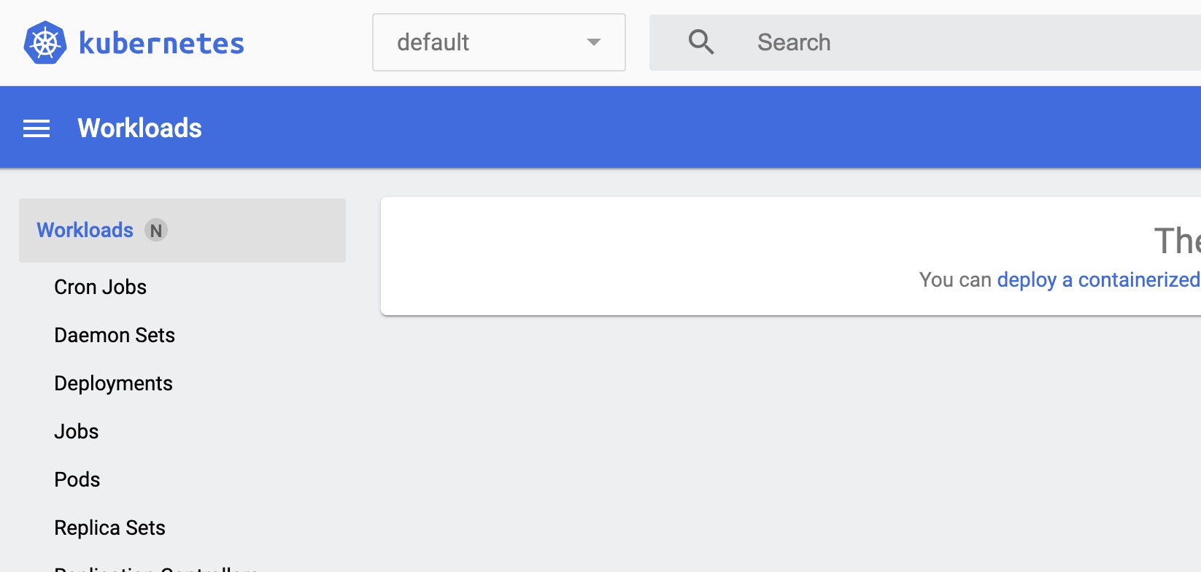Click the deploy a containerized app link

point(1098,280)
